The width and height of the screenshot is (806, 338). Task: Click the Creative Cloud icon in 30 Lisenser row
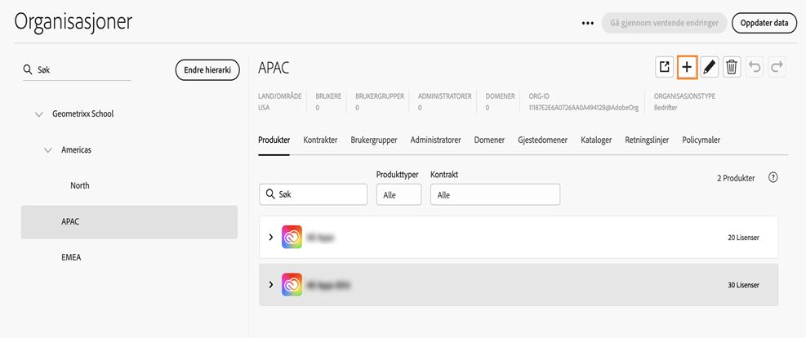292,285
